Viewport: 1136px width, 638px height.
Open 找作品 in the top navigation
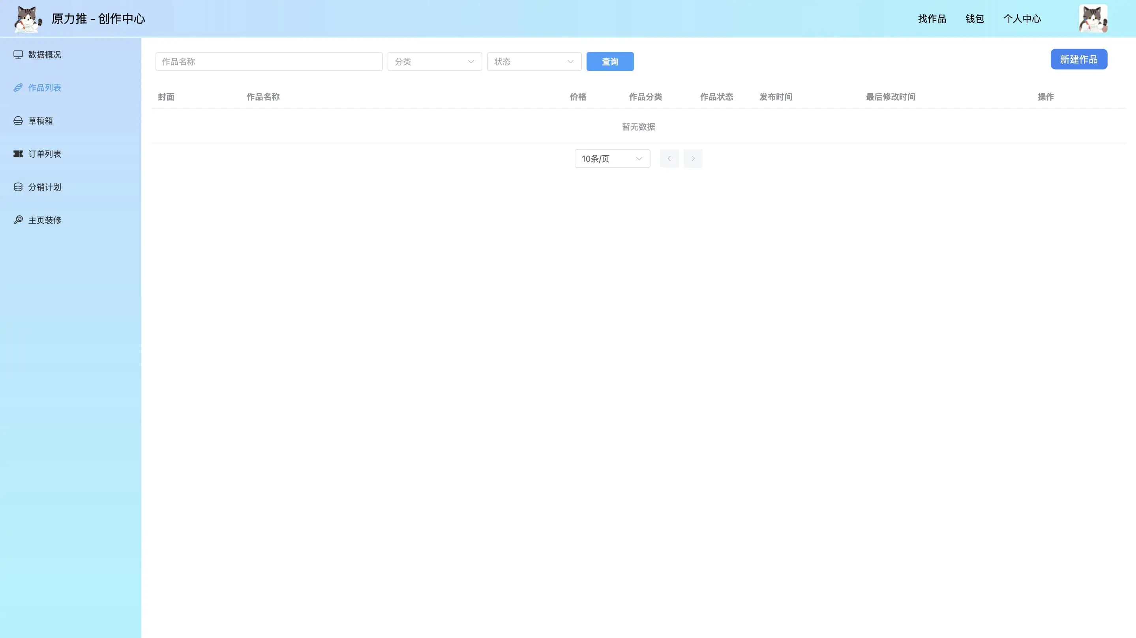pos(932,19)
